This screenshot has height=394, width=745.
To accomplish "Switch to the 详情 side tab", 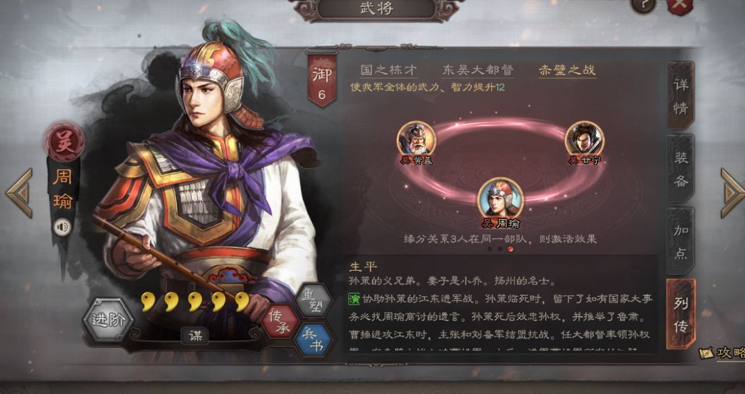I will click(x=680, y=96).
